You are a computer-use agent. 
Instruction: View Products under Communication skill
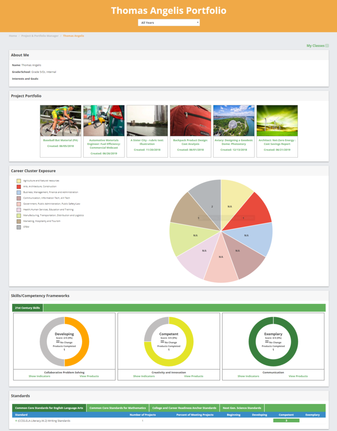[298, 376]
